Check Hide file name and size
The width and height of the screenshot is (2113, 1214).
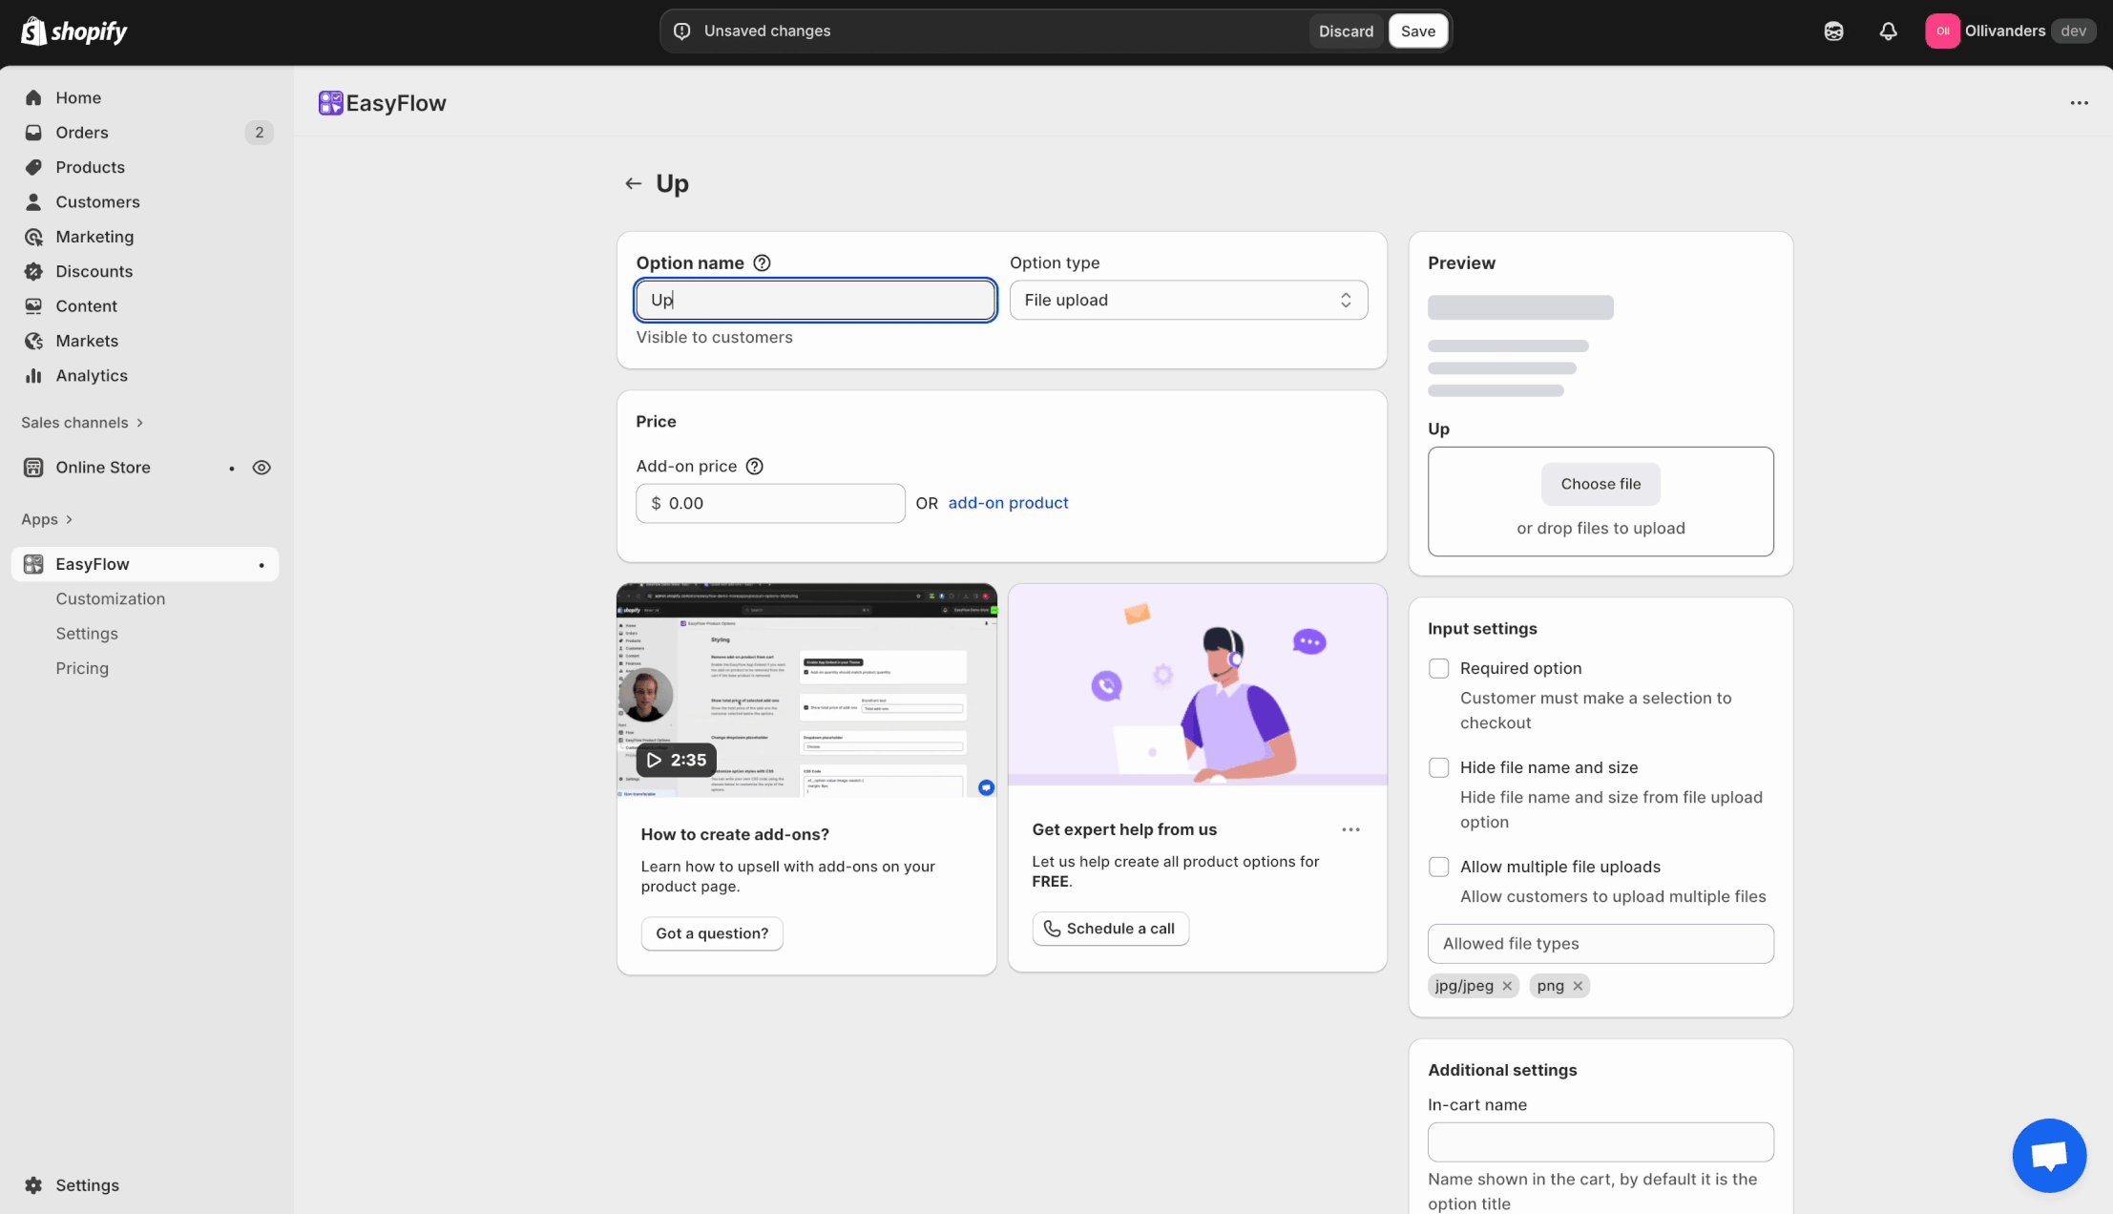(1438, 766)
